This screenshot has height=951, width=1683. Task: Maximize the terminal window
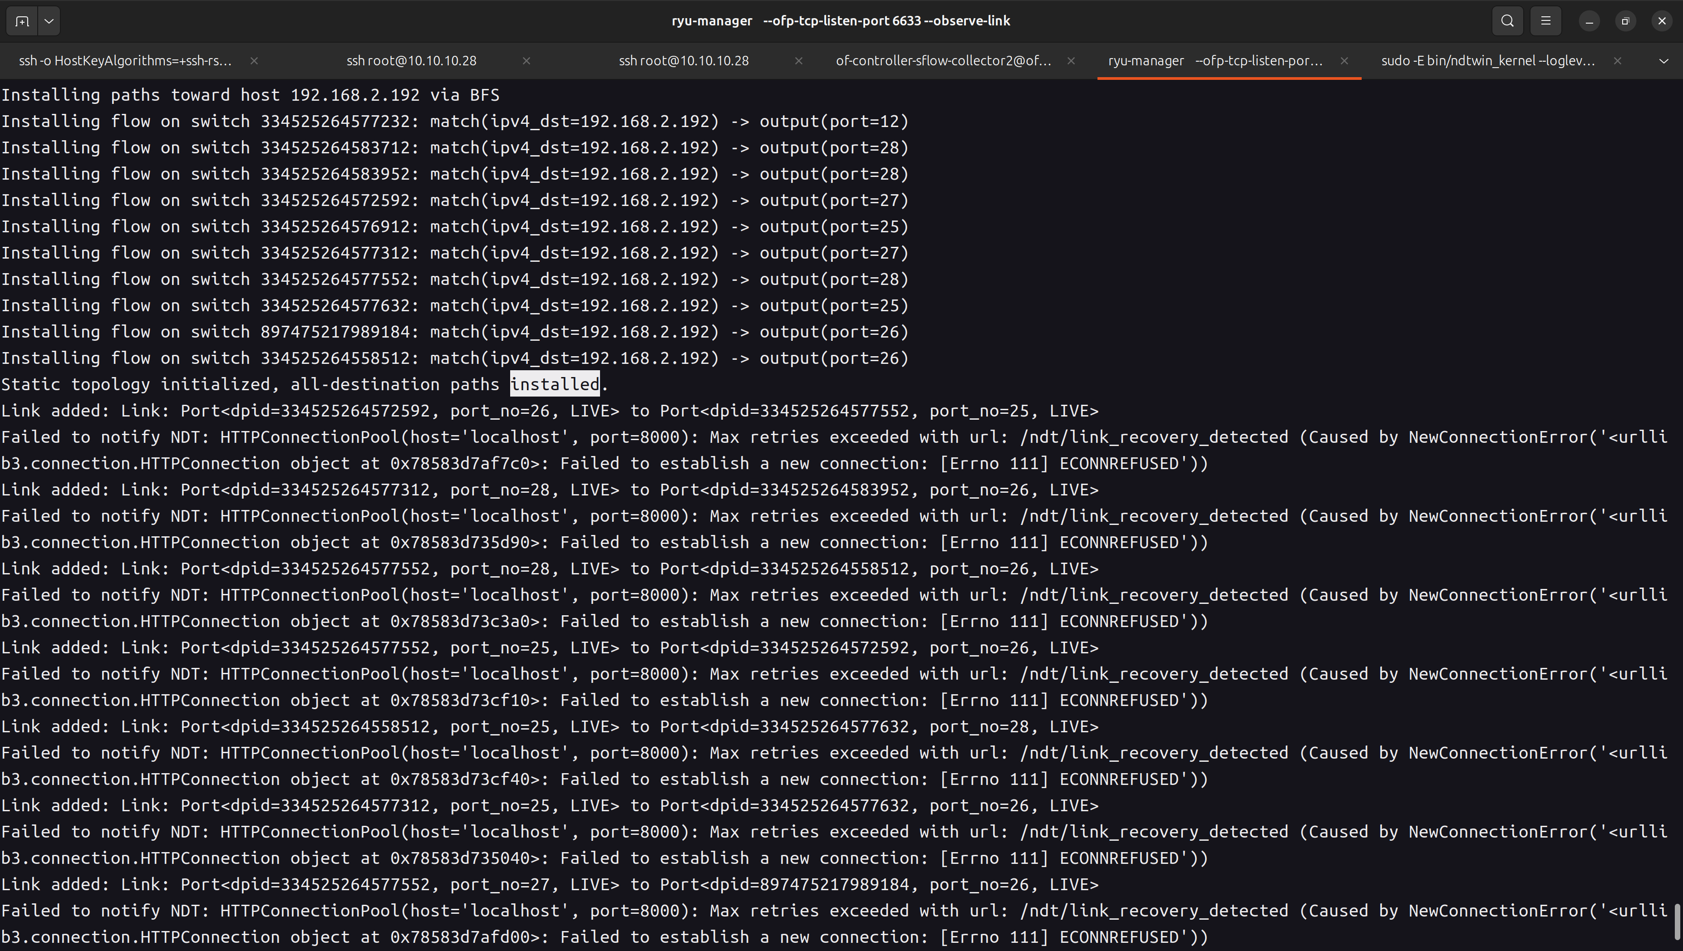[1625, 21]
